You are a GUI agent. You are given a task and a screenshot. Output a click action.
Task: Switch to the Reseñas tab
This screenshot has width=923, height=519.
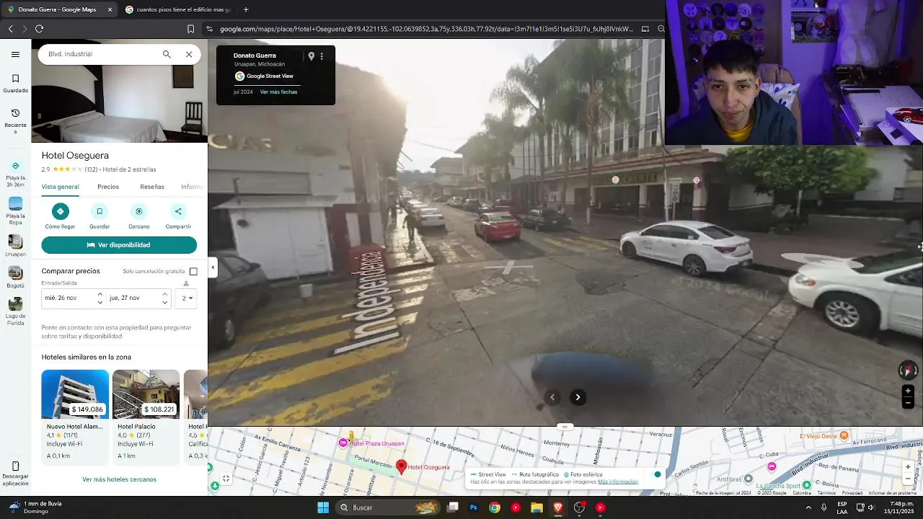[152, 187]
